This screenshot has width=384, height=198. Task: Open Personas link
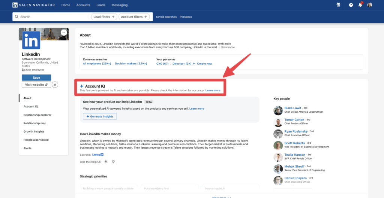coord(186,17)
